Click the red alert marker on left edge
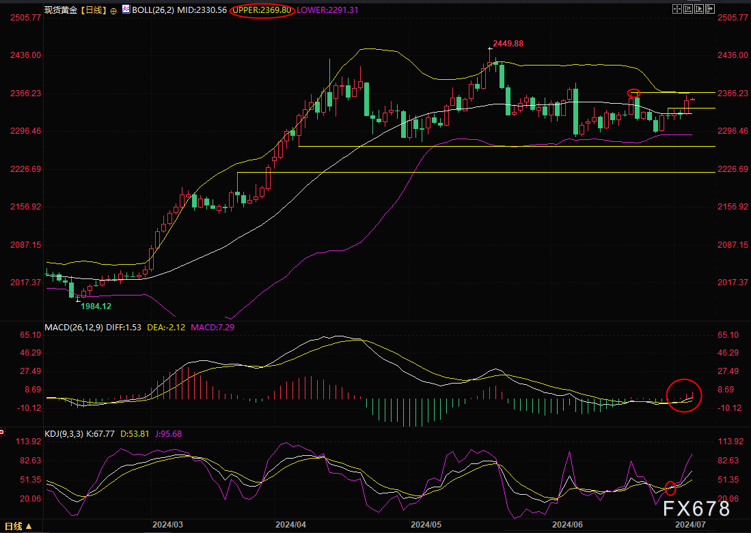Image resolution: width=751 pixels, height=533 pixels. [x=2, y=431]
